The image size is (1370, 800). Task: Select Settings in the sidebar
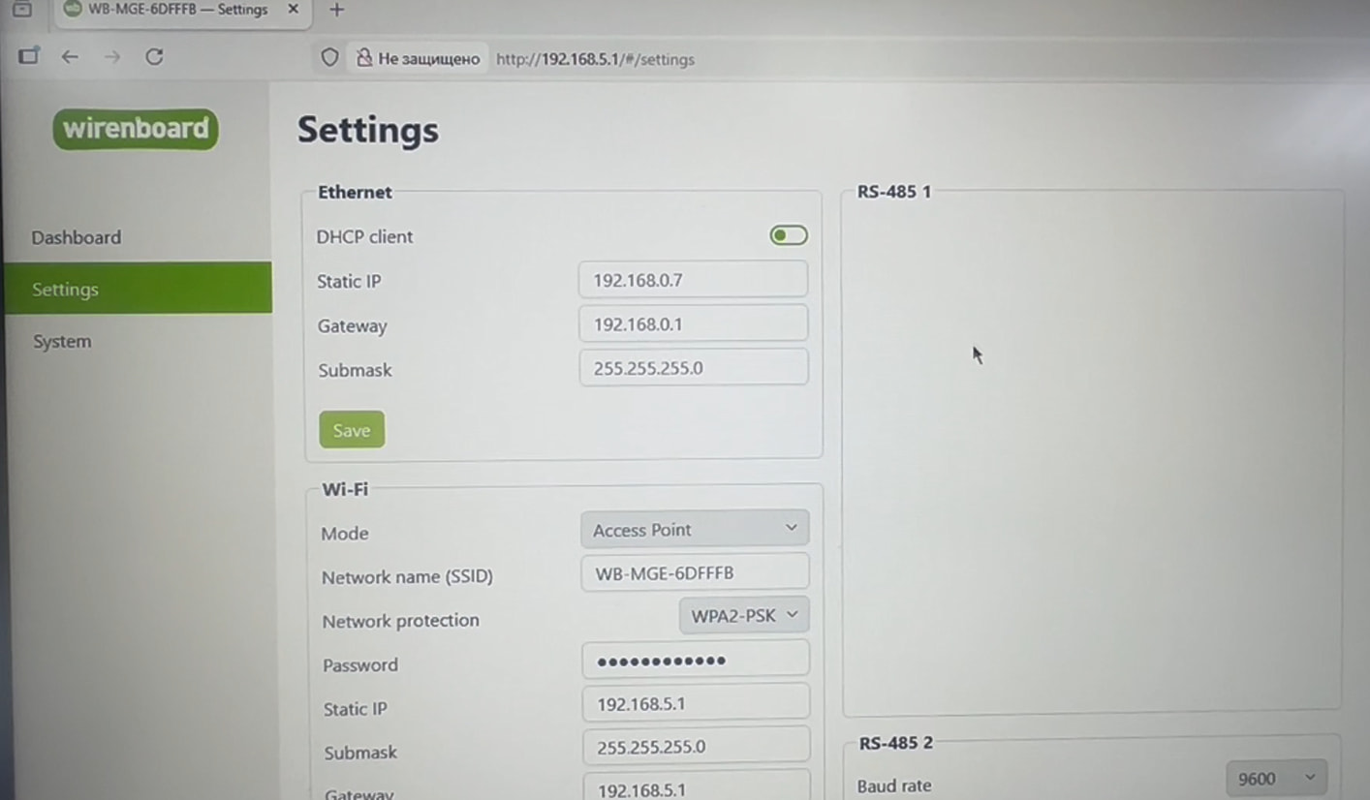(65, 289)
